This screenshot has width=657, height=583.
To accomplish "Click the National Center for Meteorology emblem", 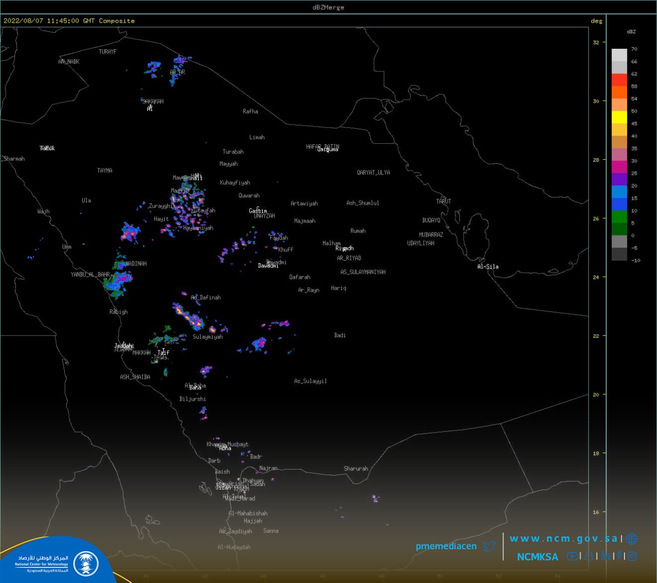I will (86, 564).
